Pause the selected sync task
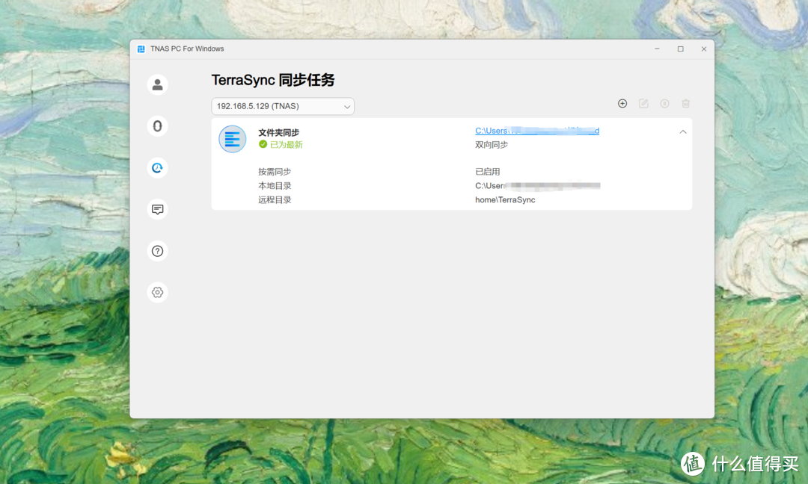The width and height of the screenshot is (808, 484). pyautogui.click(x=664, y=104)
